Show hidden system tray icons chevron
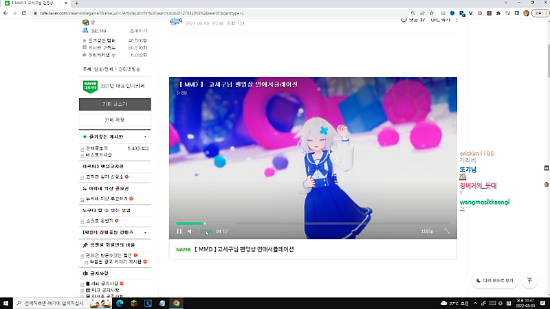 tap(475, 304)
